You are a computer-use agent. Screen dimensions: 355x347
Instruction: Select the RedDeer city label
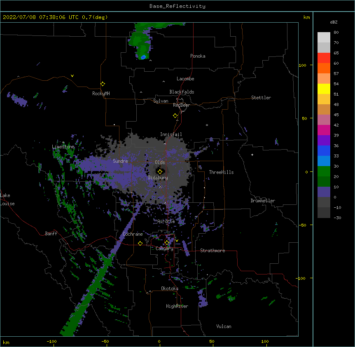(x=181, y=105)
